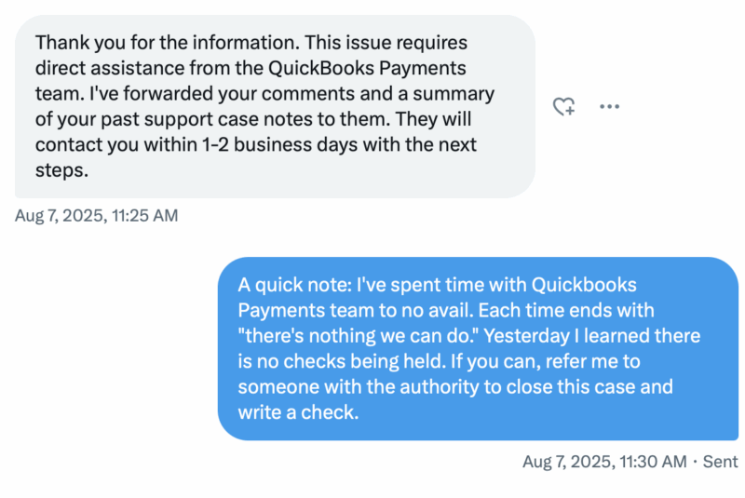The width and height of the screenshot is (745, 498).
Task: Open the three-dot more options menu
Action: (609, 107)
